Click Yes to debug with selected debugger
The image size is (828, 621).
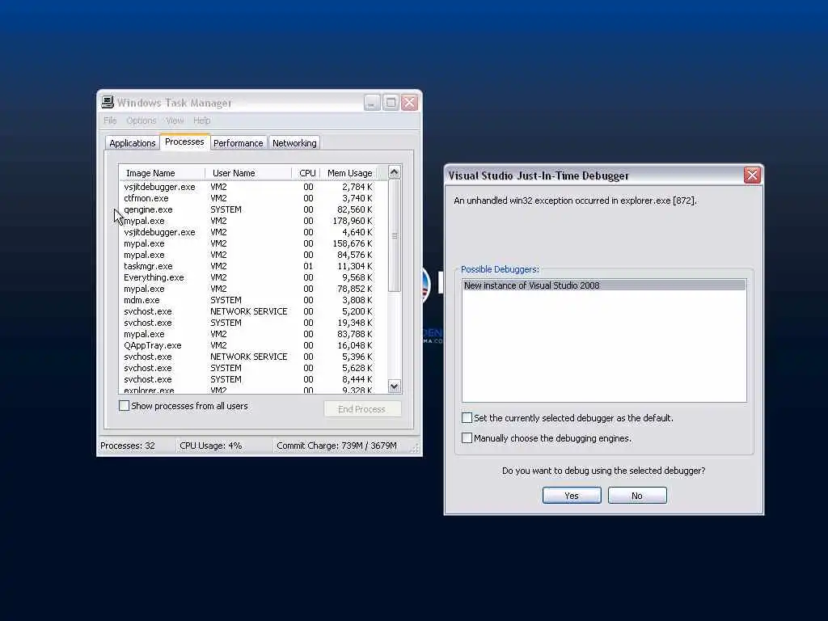pyautogui.click(x=572, y=496)
